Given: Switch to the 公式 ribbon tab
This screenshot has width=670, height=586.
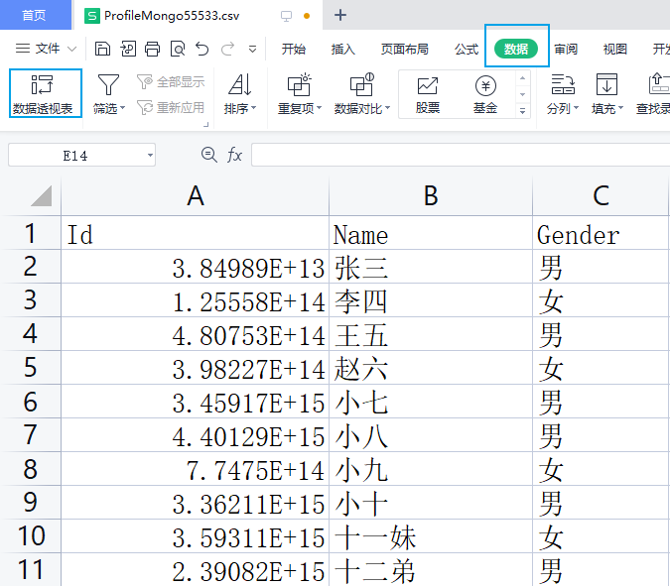Looking at the screenshot, I should pyautogui.click(x=467, y=49).
